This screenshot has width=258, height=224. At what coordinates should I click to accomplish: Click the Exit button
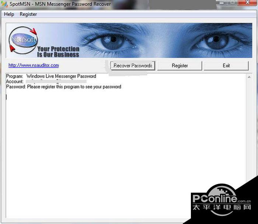(x=226, y=66)
